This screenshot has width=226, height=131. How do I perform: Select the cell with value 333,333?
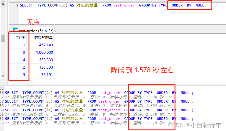46,60
